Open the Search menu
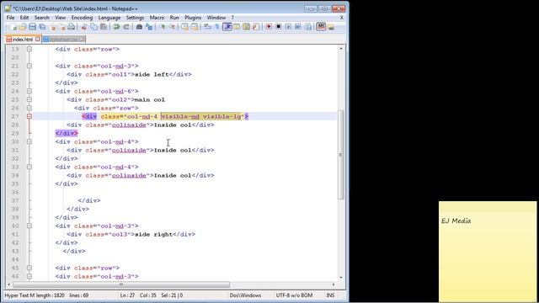Image resolution: width=539 pixels, height=303 pixels. pos(41,18)
